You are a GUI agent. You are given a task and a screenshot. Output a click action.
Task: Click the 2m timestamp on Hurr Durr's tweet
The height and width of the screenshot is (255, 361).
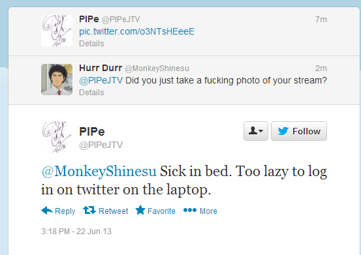321,68
